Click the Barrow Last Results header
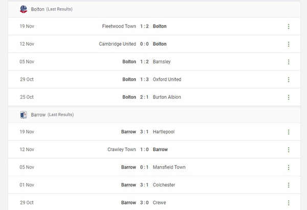Image resolution: width=307 pixels, height=210 pixels. (x=51, y=115)
